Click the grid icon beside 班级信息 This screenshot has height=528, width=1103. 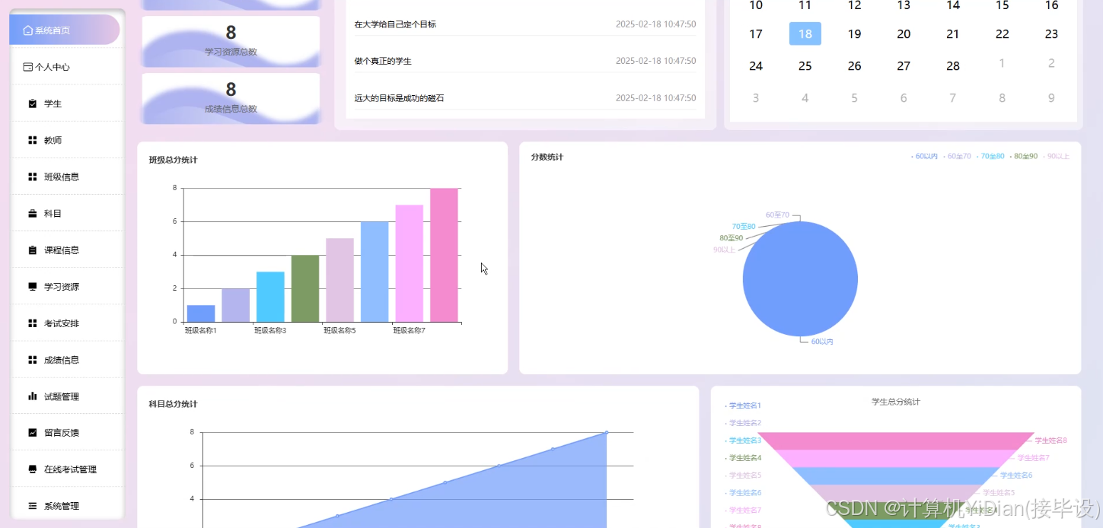pos(33,177)
